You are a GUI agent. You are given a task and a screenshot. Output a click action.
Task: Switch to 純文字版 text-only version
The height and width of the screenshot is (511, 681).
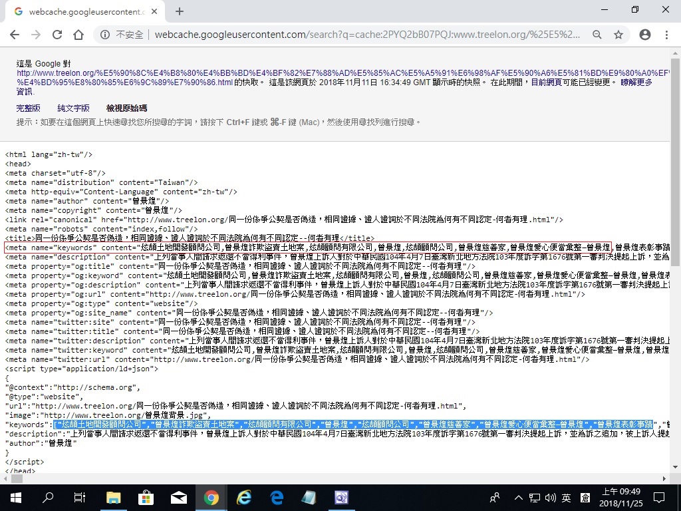pos(73,108)
